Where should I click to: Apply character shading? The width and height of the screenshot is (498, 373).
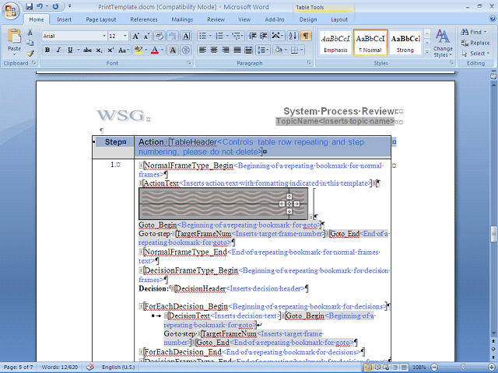pyautogui.click(x=173, y=50)
